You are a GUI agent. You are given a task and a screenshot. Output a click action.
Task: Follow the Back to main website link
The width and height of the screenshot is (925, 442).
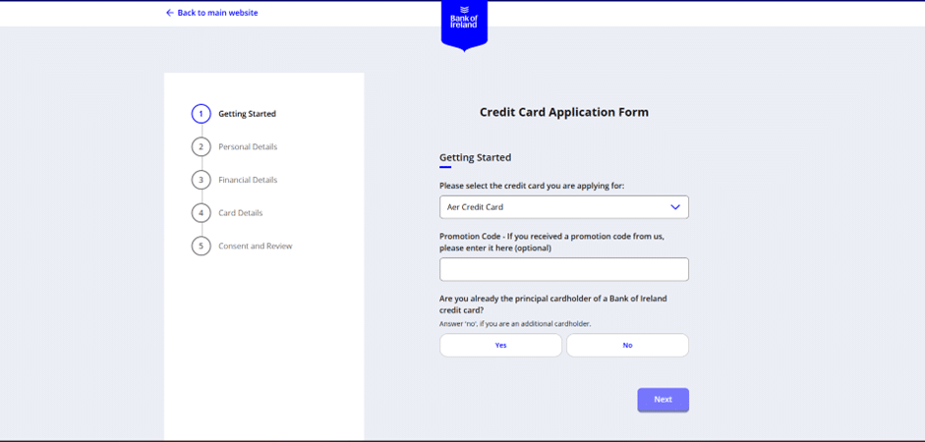(217, 13)
